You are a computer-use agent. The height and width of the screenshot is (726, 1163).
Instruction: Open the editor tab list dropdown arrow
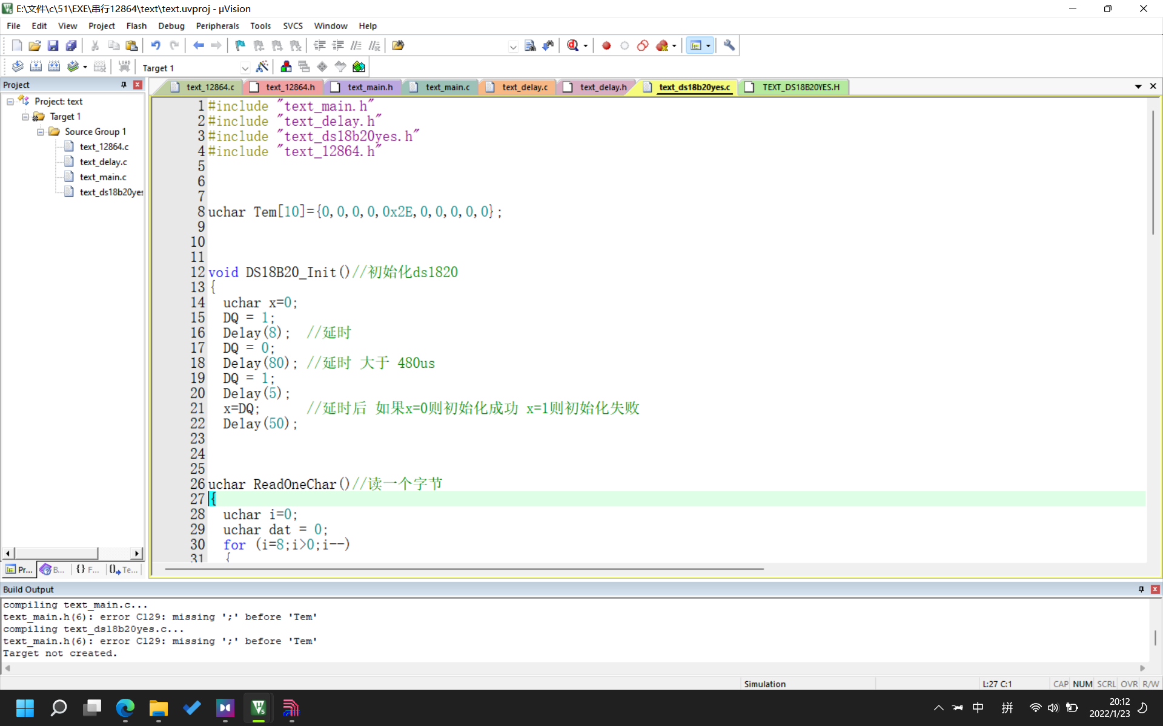coord(1138,87)
